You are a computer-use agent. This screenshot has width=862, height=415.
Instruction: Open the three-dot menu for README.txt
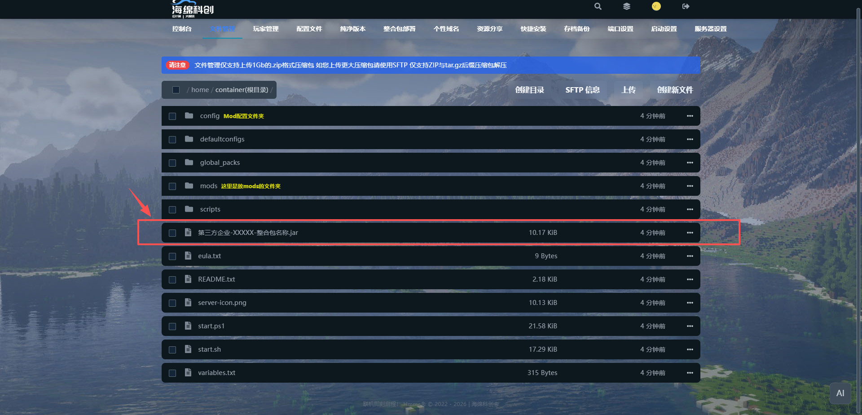click(x=690, y=279)
